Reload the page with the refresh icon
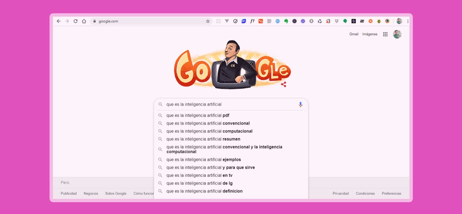 tap(75, 21)
